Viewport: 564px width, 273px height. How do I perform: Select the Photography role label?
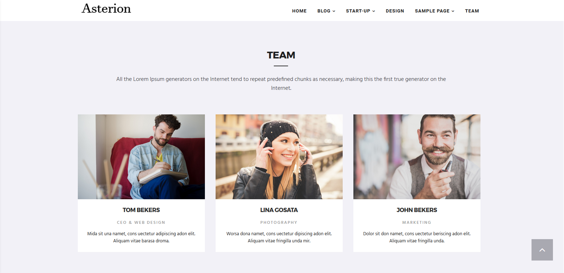pos(279,222)
